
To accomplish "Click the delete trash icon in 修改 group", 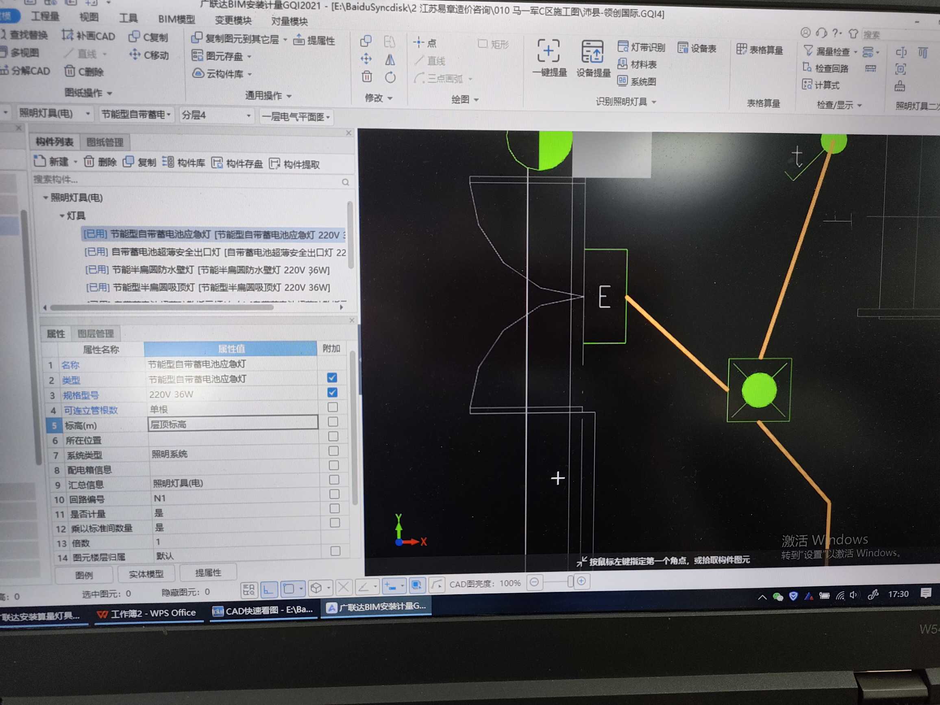I will (367, 76).
